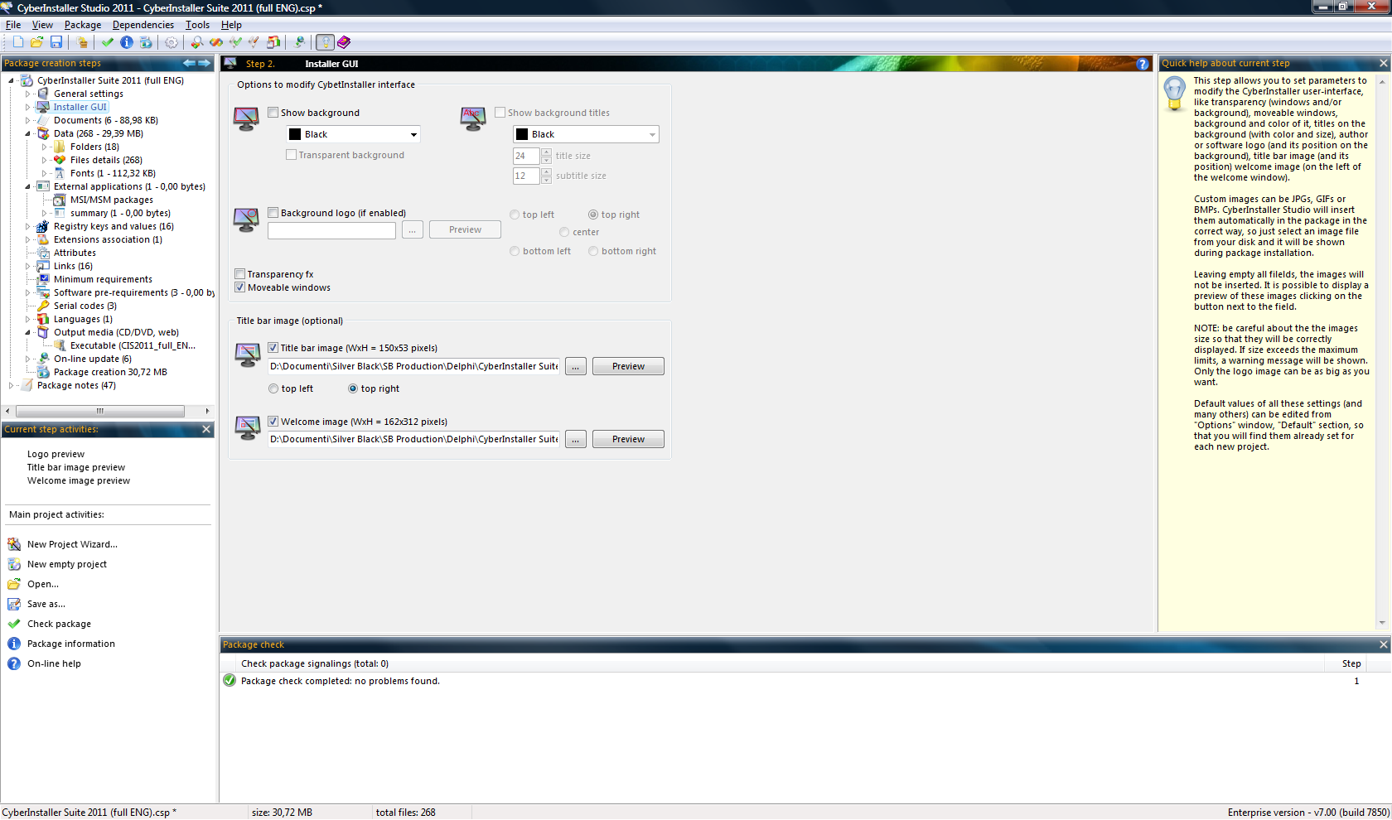The width and height of the screenshot is (1392, 820).
Task: Select the title bar 'top left' radio button
Action: pos(273,388)
